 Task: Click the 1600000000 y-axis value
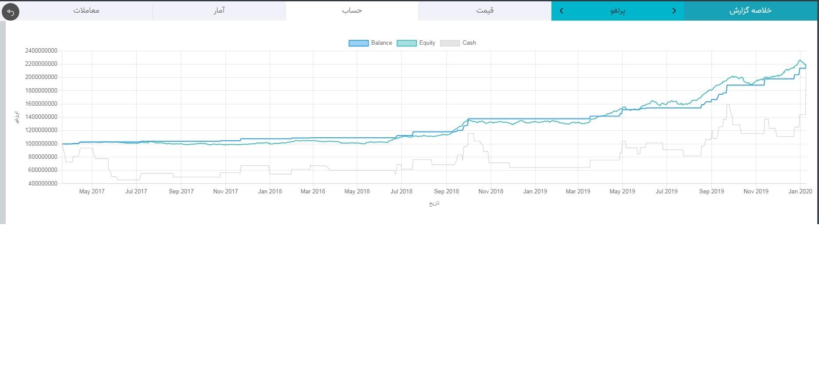click(x=41, y=104)
